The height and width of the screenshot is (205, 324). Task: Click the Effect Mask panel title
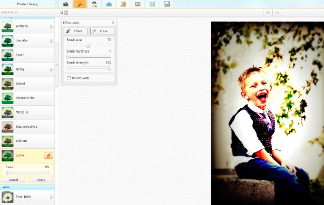tap(71, 23)
